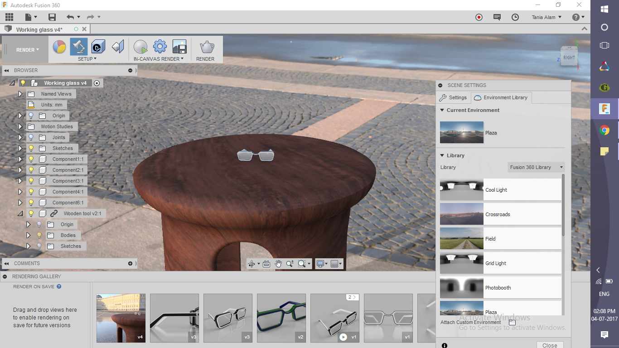The height and width of the screenshot is (348, 619).
Task: Click the red record icon
Action: click(479, 17)
